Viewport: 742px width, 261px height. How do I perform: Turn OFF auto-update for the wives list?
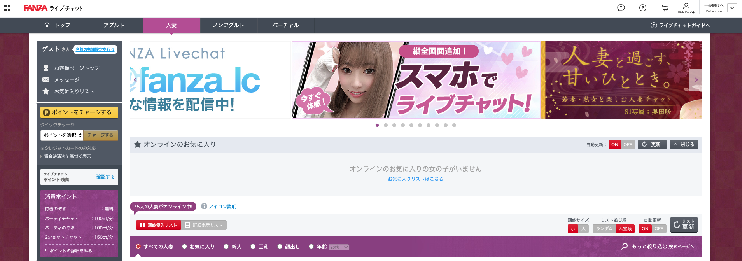[x=659, y=229]
